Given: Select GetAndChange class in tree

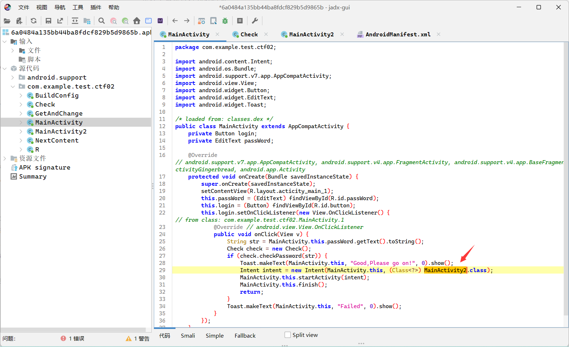Looking at the screenshot, I should [59, 113].
